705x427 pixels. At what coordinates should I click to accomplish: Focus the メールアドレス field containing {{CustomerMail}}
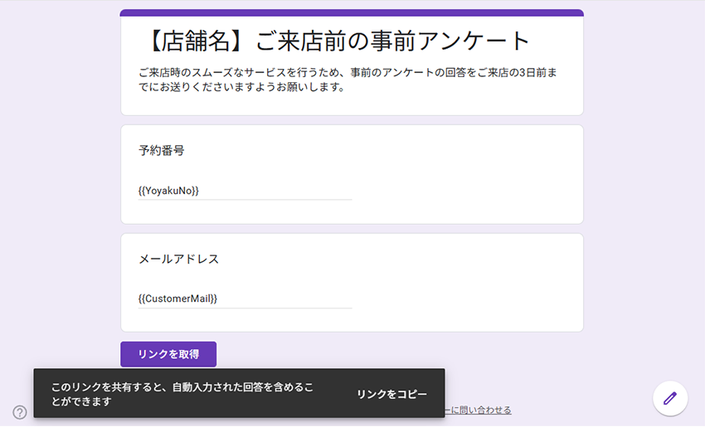point(245,298)
